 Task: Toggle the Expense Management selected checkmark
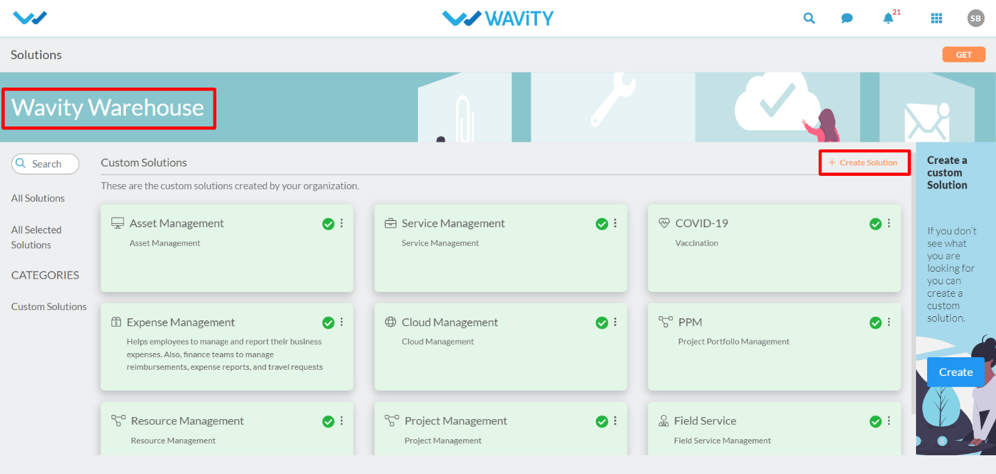[x=328, y=322]
